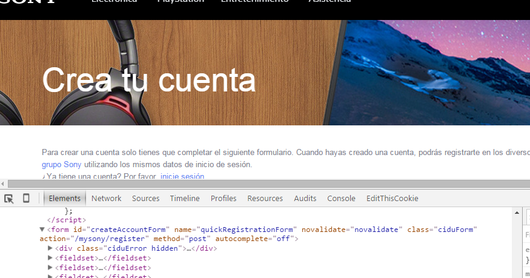Select the method="post" attribute
This screenshot has height=278, width=530.
click(182, 239)
